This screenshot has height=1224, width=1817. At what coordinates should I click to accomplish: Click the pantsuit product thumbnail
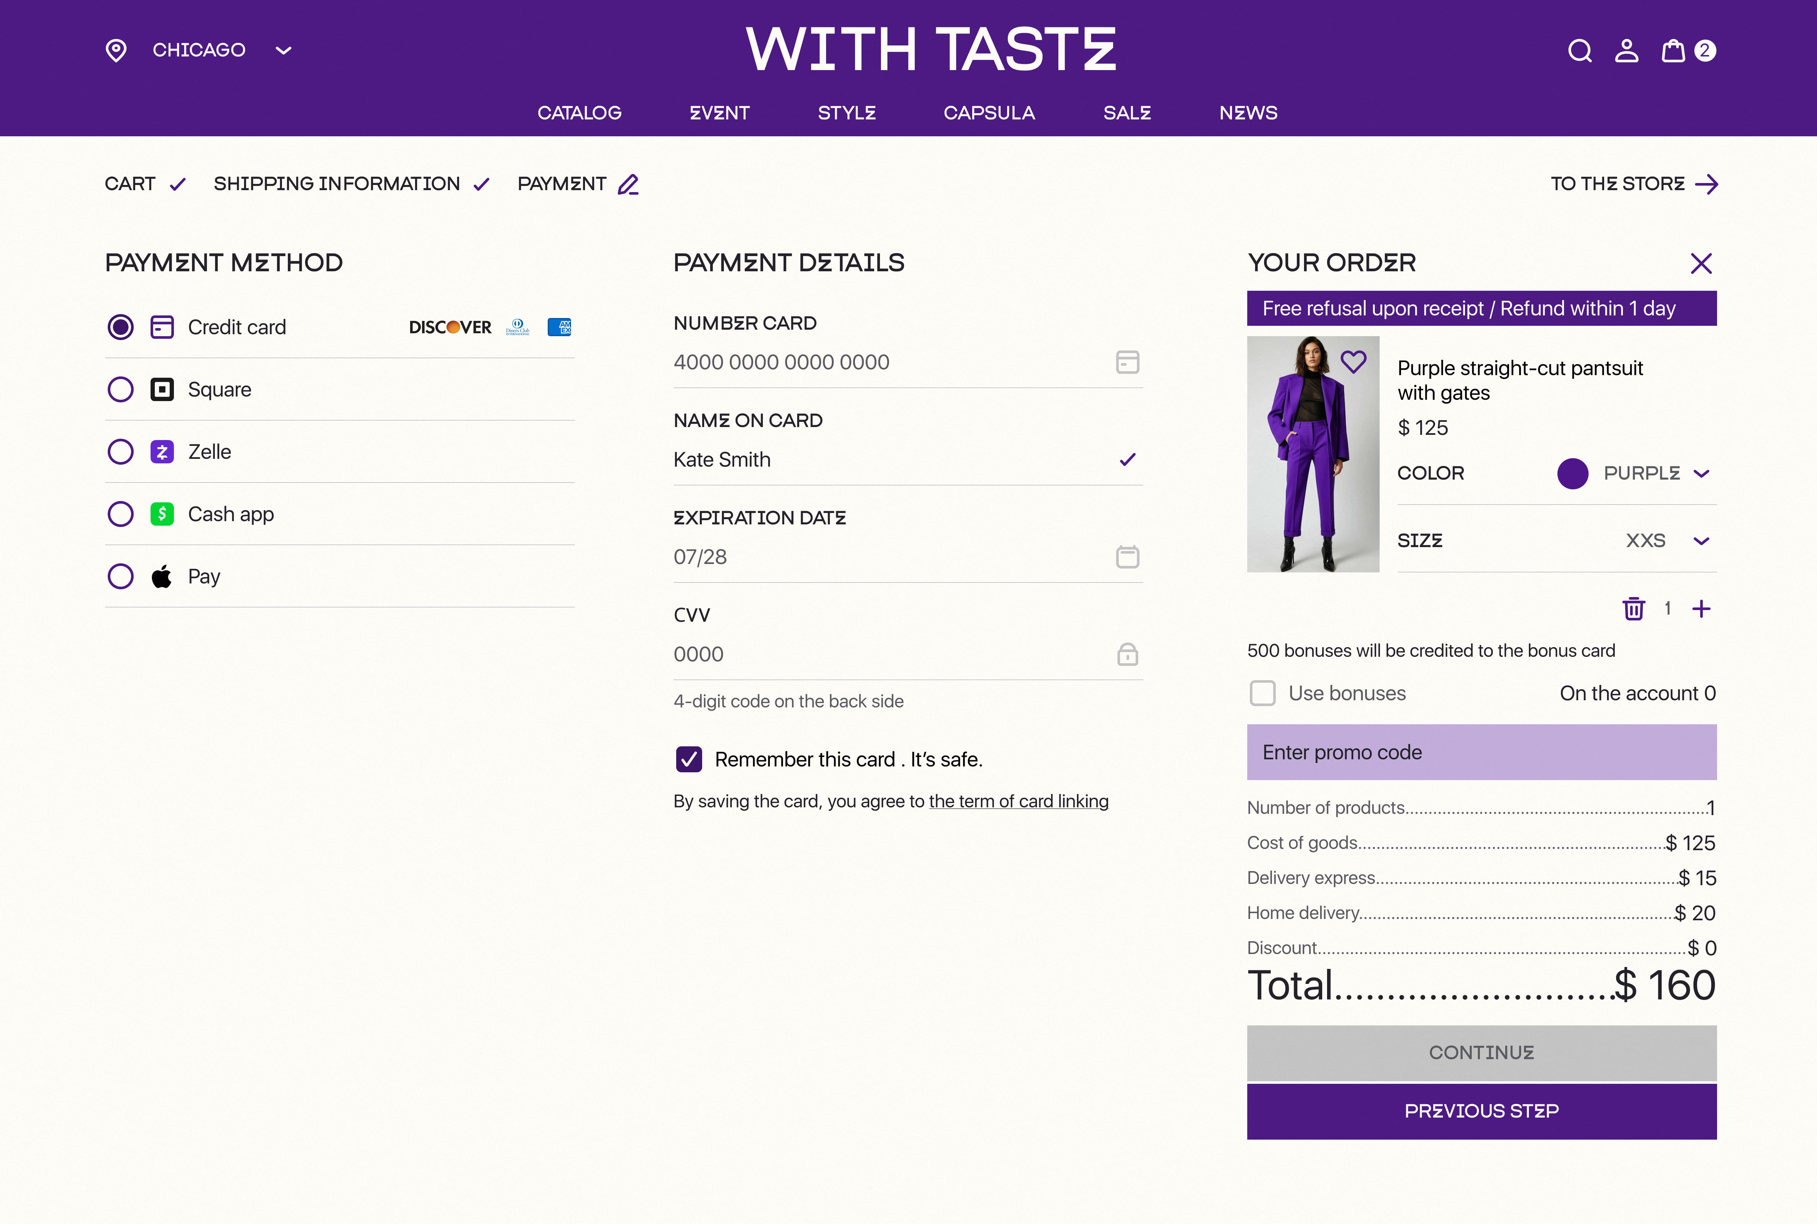[x=1313, y=454]
